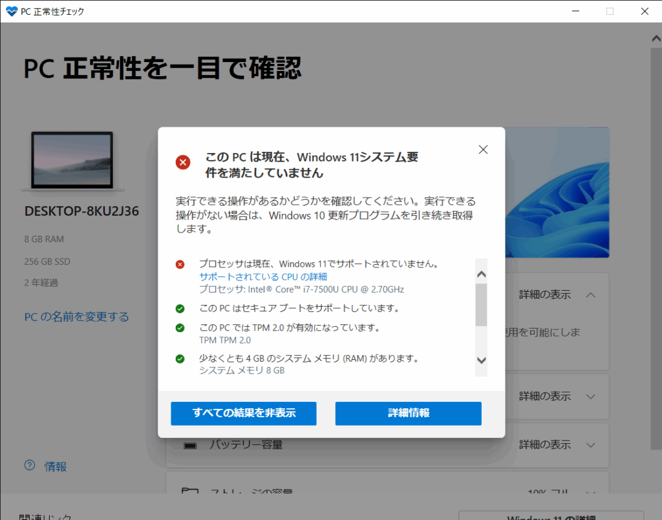Image resolution: width=662 pixels, height=520 pixels.
Task: Expand バッテリー容量 詳細の表示 chevron
Action: click(x=591, y=445)
